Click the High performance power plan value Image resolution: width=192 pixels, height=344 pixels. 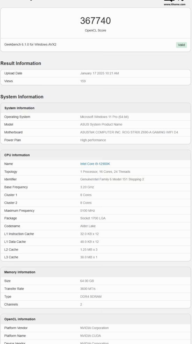click(x=93, y=140)
